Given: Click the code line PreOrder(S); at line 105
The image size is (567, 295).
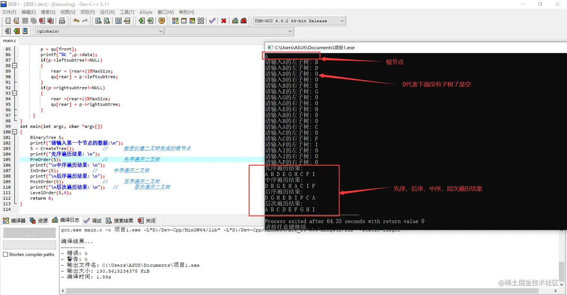Looking at the screenshot, I should pyautogui.click(x=46, y=159).
